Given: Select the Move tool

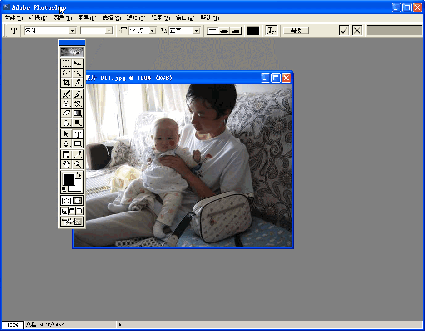Looking at the screenshot, I should 78,64.
